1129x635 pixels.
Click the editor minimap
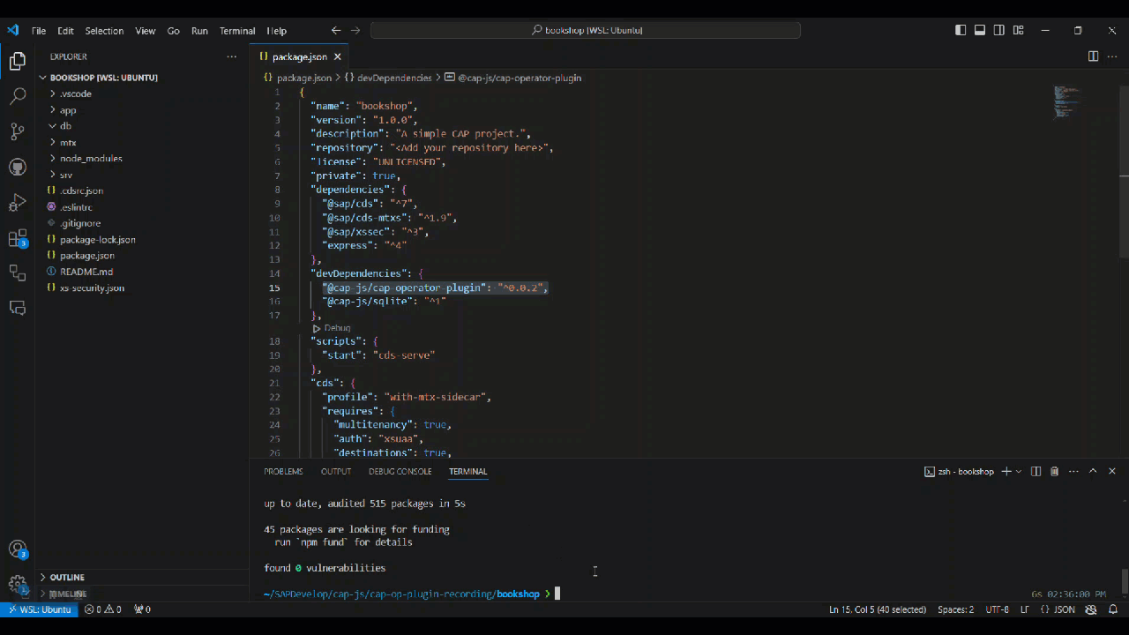click(1066, 101)
